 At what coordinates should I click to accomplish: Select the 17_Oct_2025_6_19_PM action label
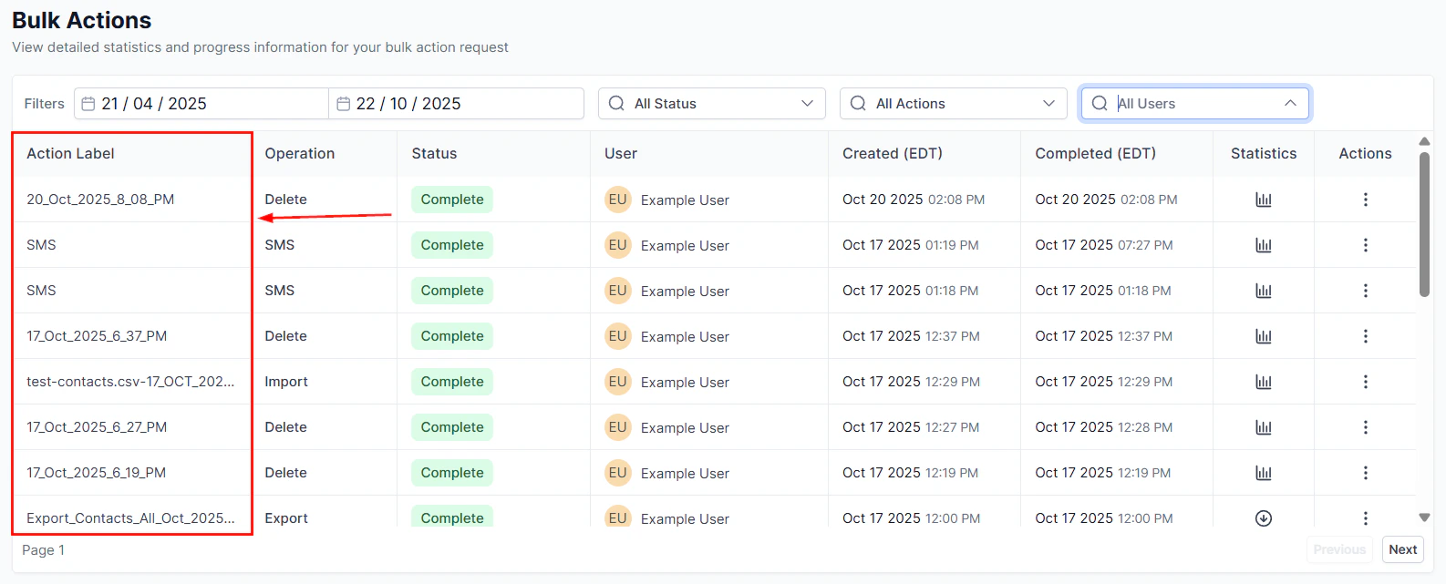pos(96,473)
